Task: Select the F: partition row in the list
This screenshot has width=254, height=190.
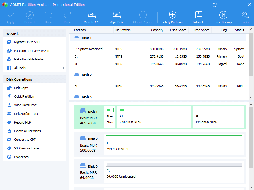Action: 158,86
